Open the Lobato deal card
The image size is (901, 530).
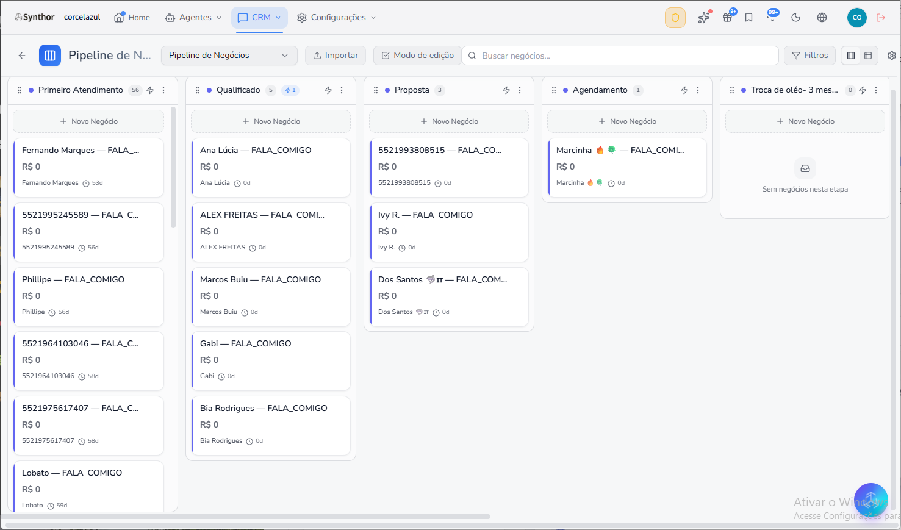click(x=88, y=486)
